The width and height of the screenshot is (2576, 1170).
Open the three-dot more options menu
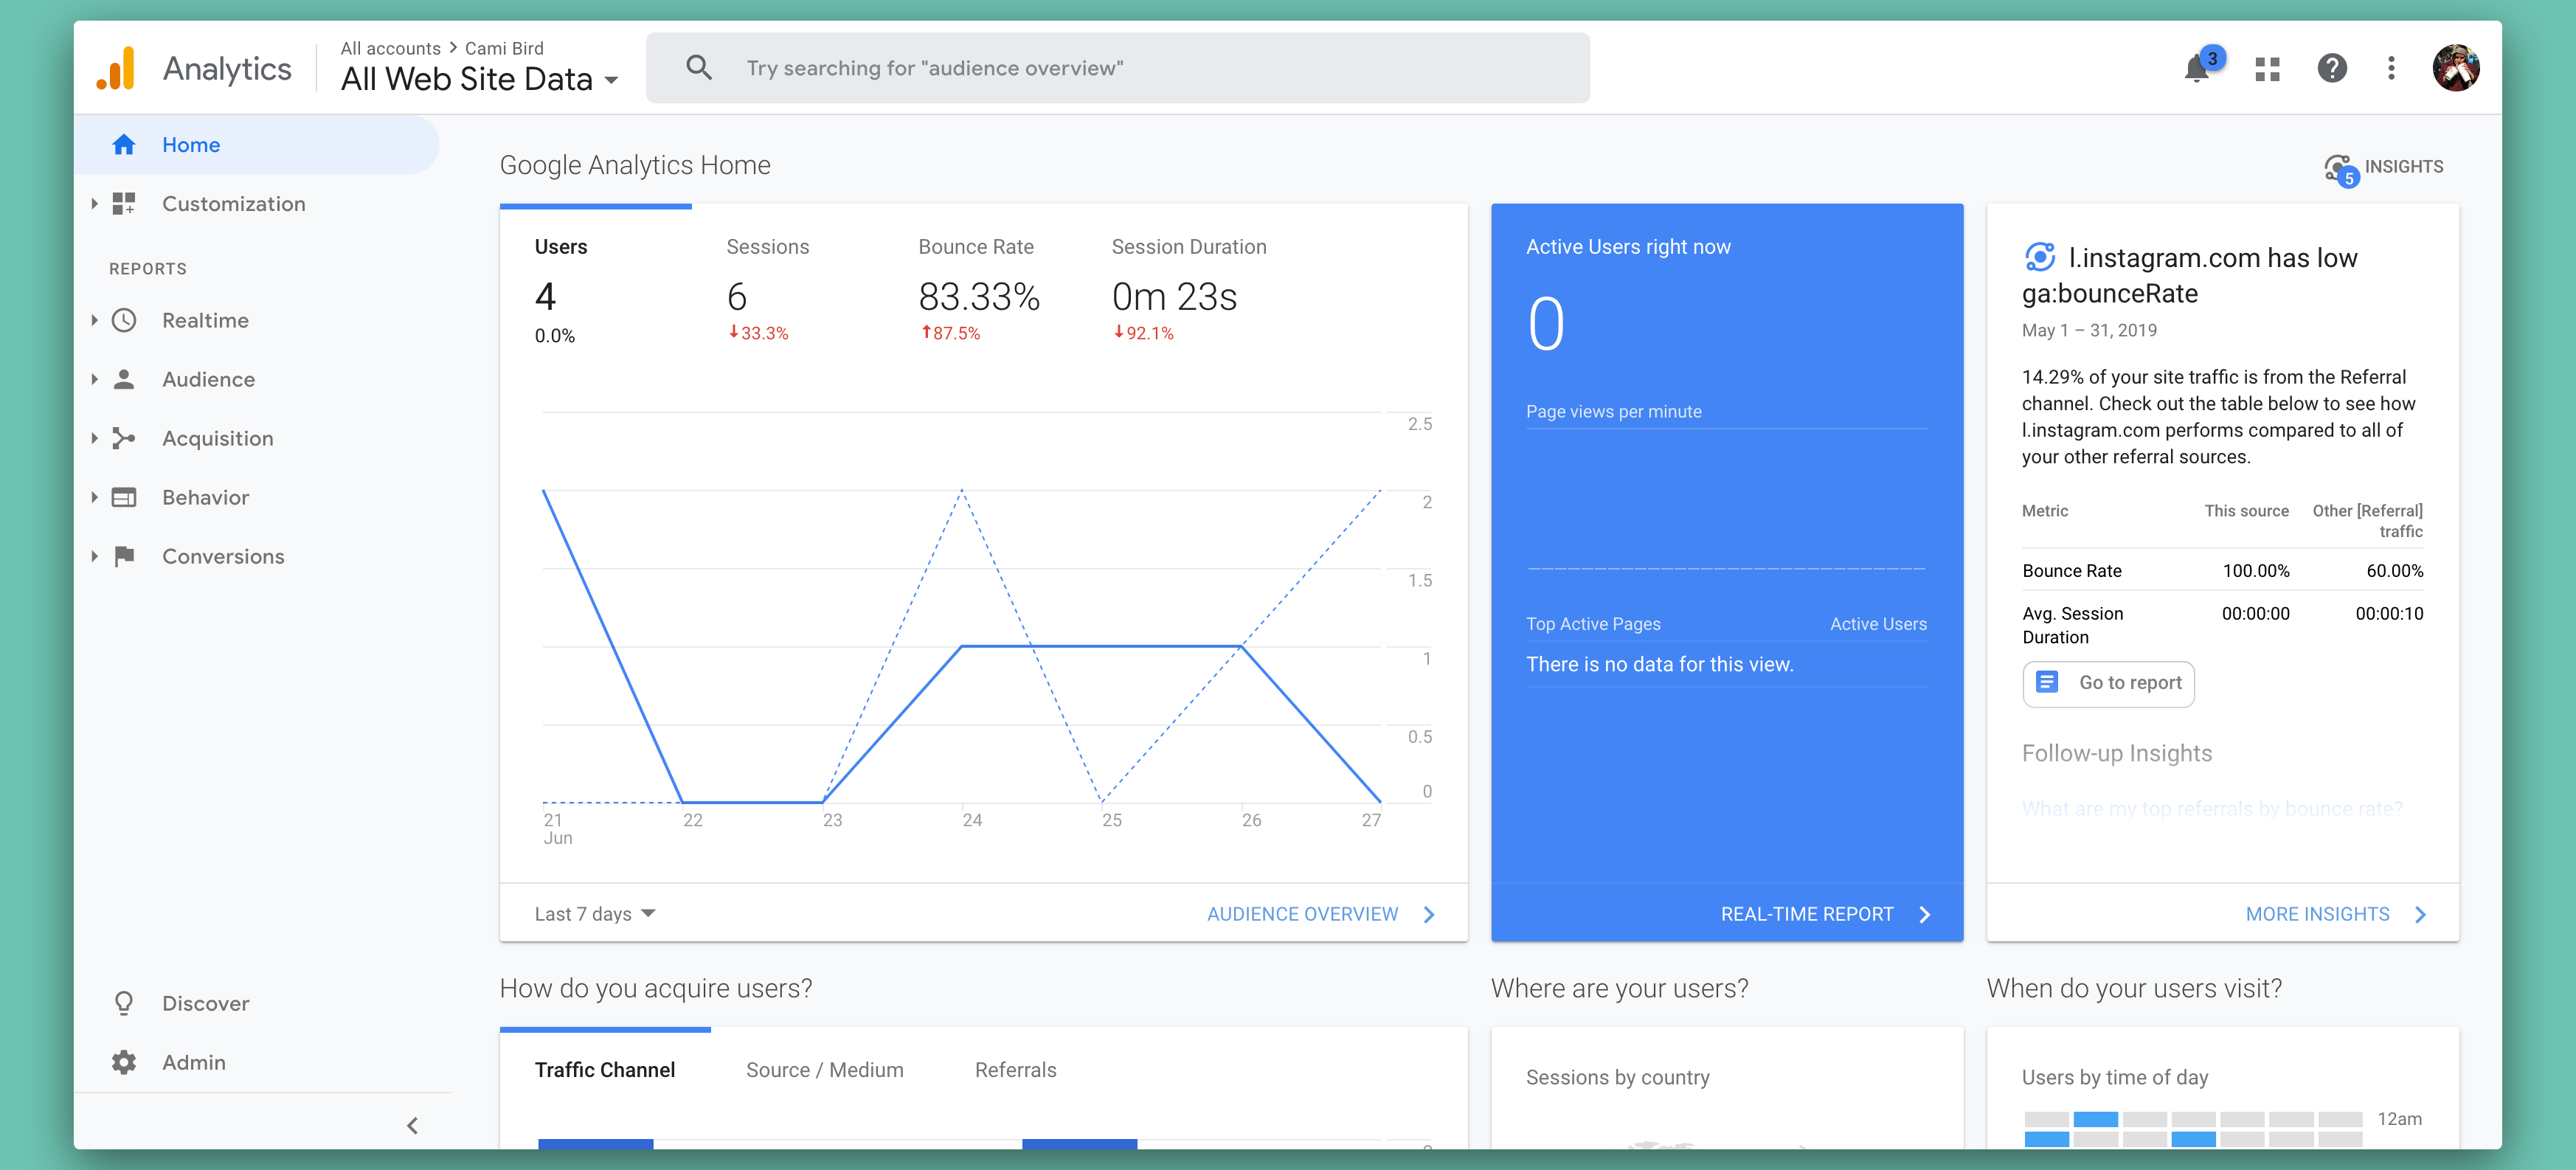click(x=2391, y=68)
